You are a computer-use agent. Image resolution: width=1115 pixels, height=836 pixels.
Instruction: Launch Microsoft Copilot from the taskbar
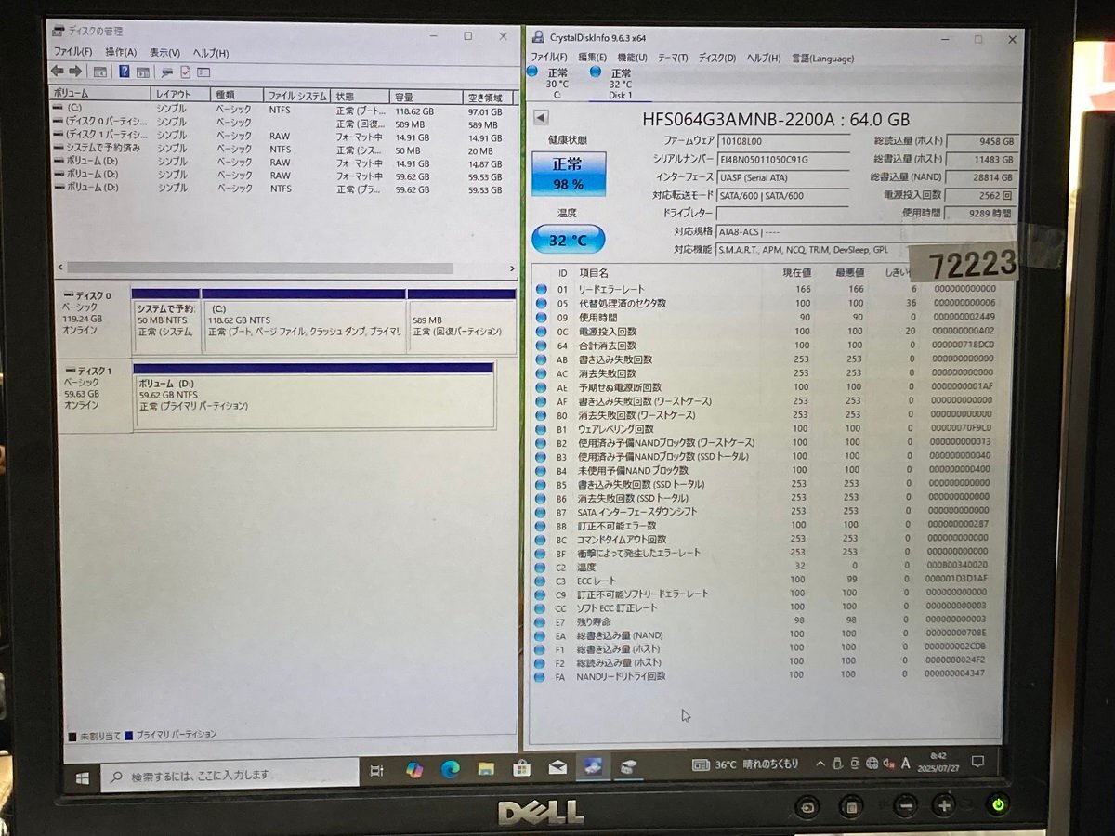pos(414,770)
